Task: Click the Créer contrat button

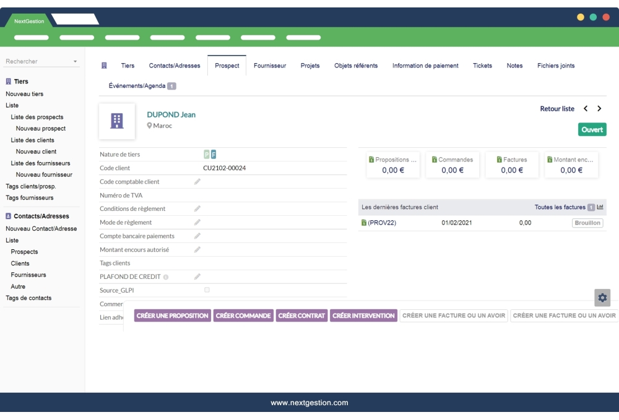Action: (x=301, y=315)
